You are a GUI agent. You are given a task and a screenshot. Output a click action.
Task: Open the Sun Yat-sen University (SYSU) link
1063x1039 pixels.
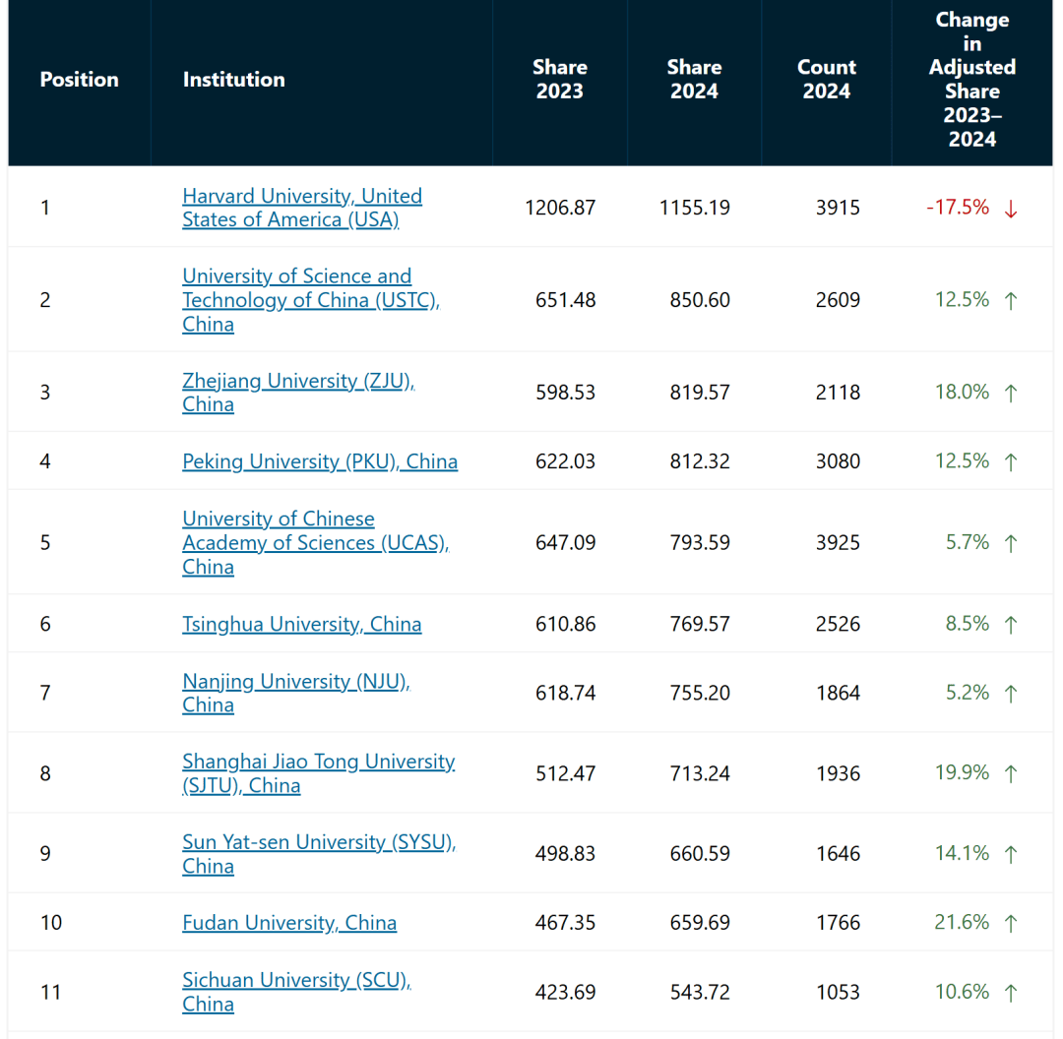(x=319, y=854)
